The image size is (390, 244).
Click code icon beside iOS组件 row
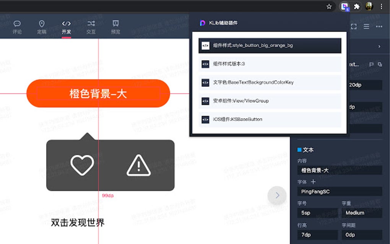(x=205, y=119)
